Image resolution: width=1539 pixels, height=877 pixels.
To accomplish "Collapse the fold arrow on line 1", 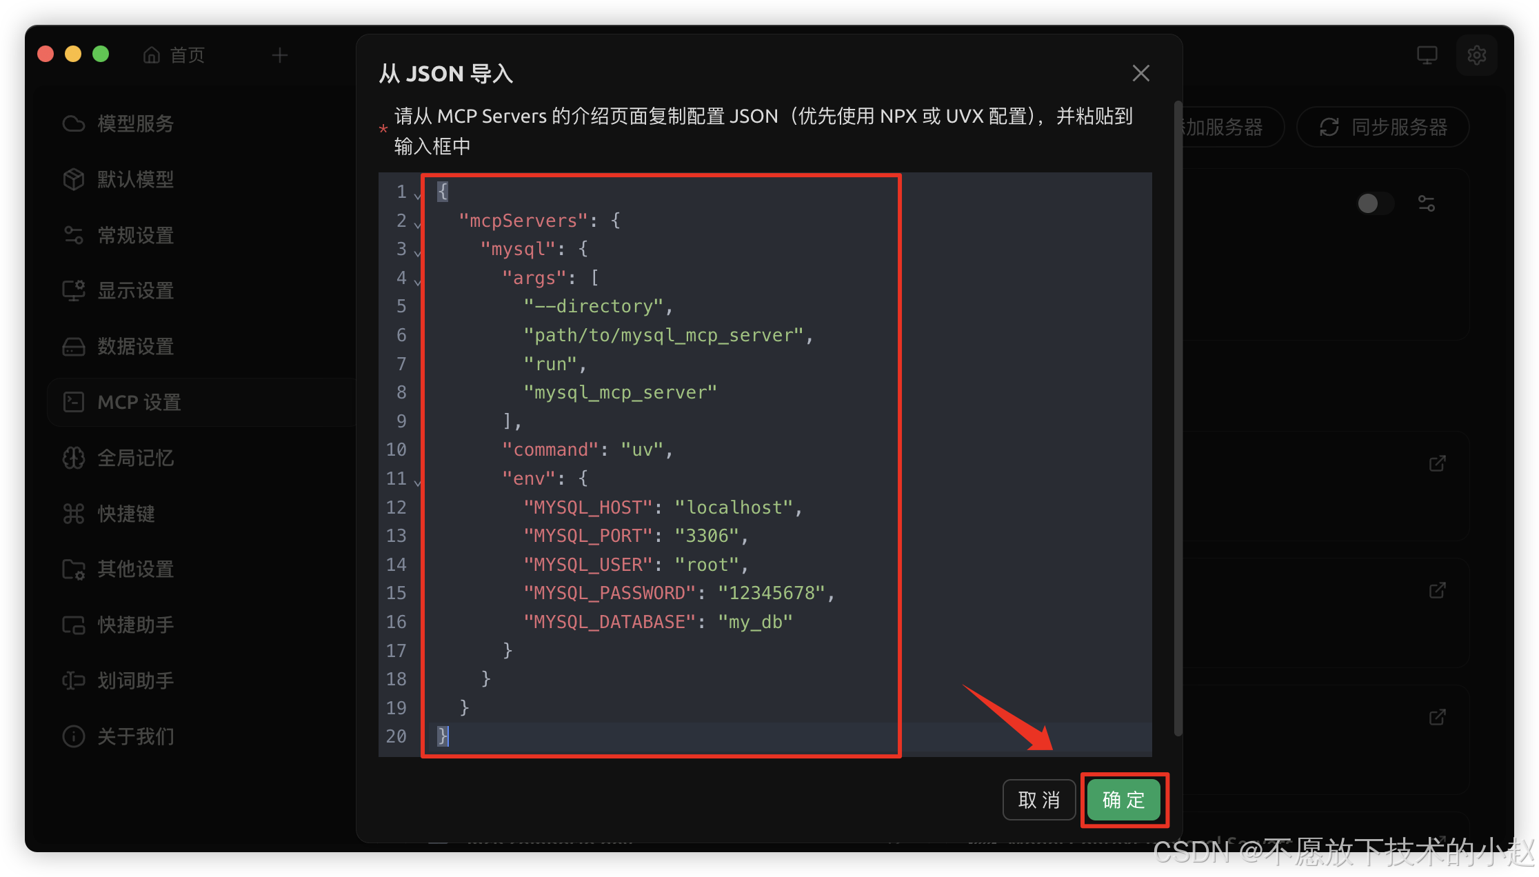I will tap(417, 195).
